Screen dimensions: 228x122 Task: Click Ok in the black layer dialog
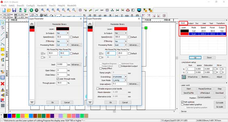[x=52, y=102]
